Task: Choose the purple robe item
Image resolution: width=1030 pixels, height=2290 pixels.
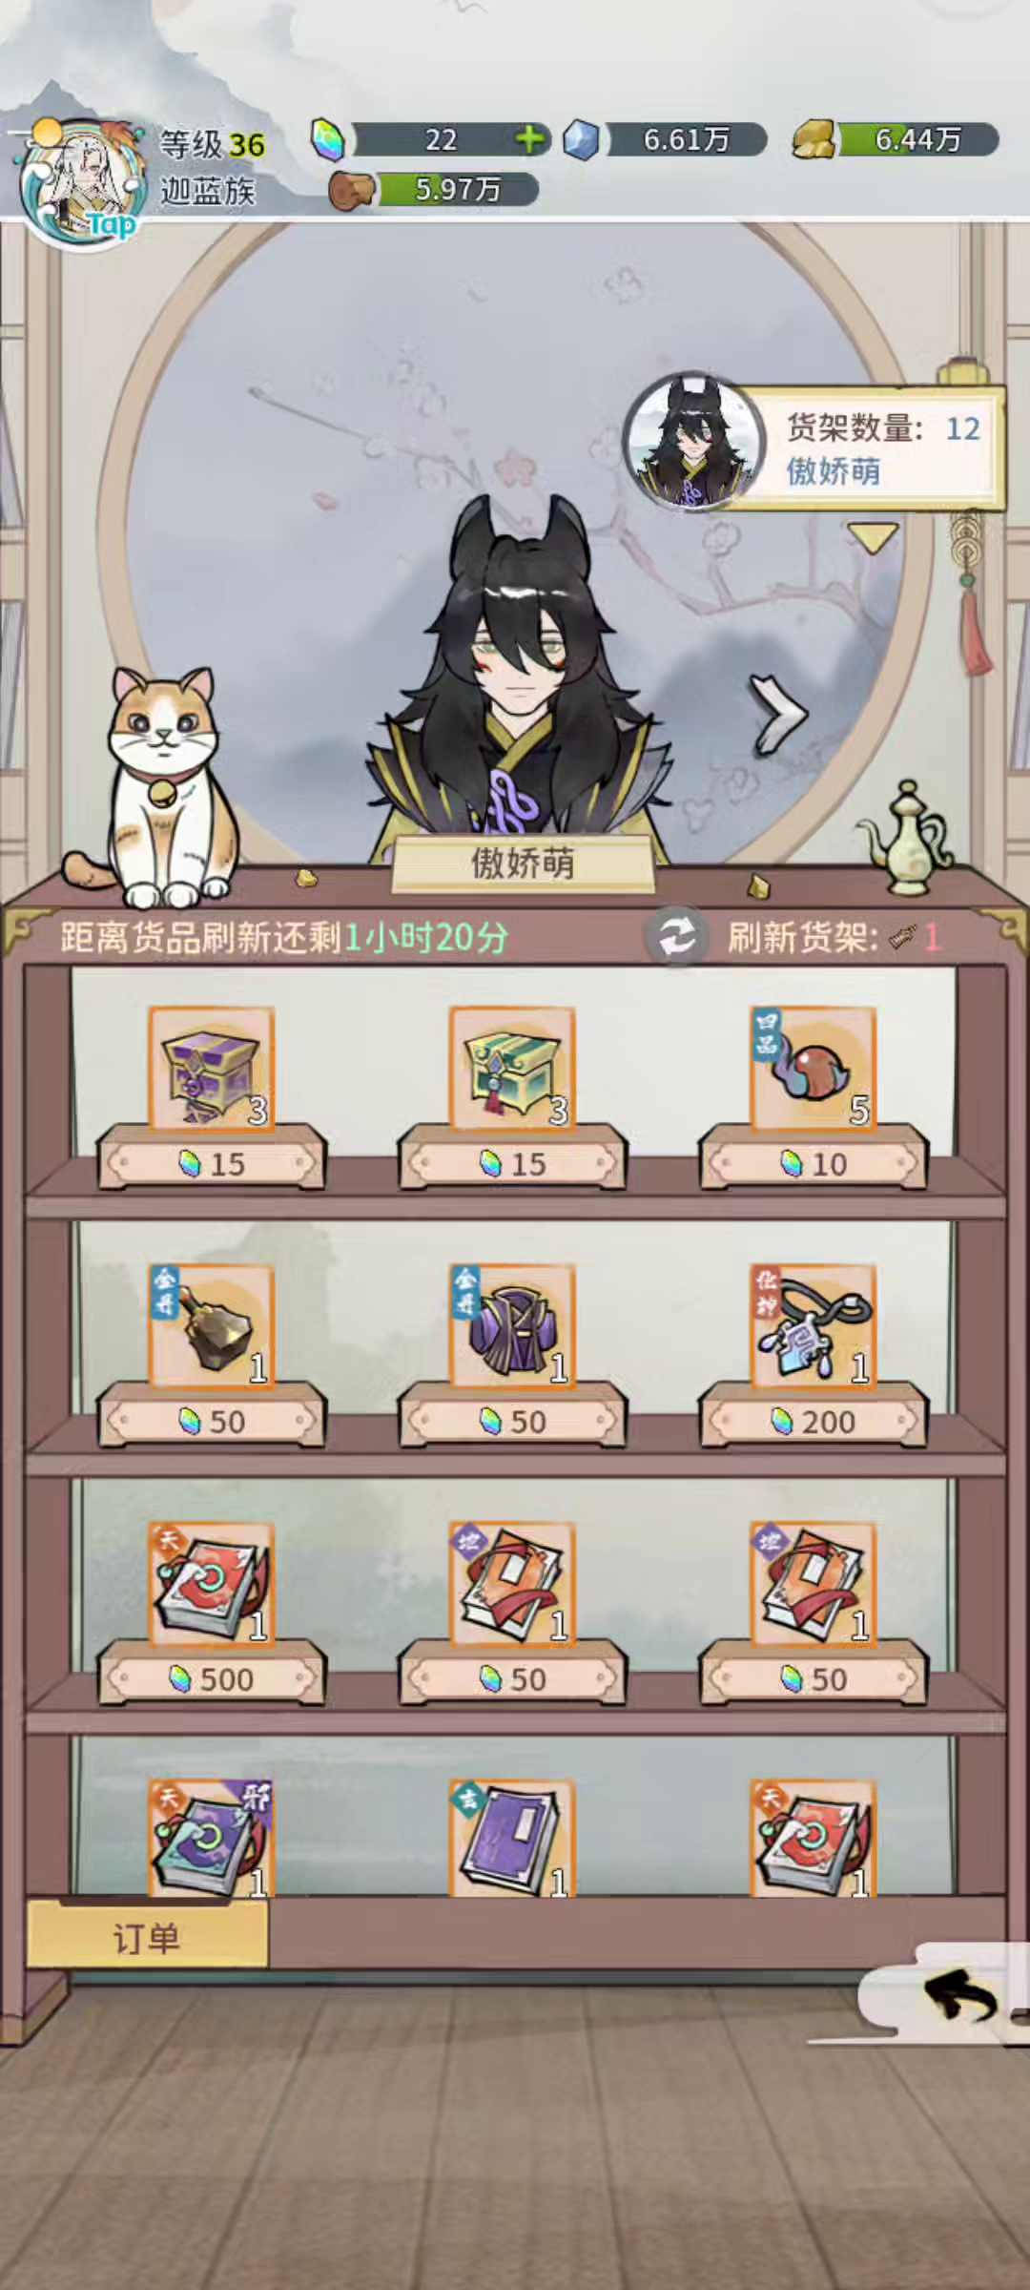Action: point(512,1326)
